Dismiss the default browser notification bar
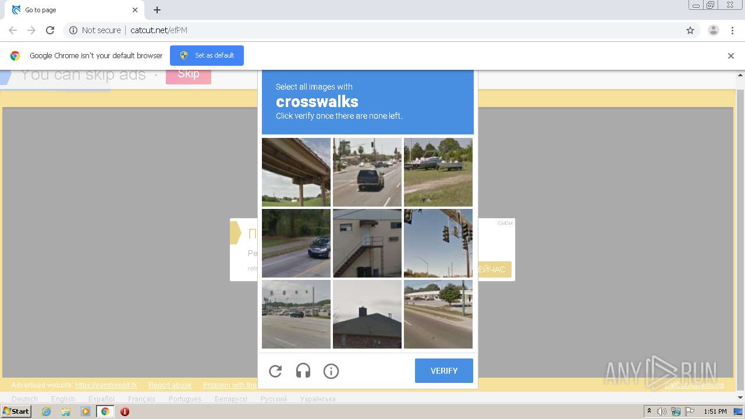The width and height of the screenshot is (745, 419). 731,56
